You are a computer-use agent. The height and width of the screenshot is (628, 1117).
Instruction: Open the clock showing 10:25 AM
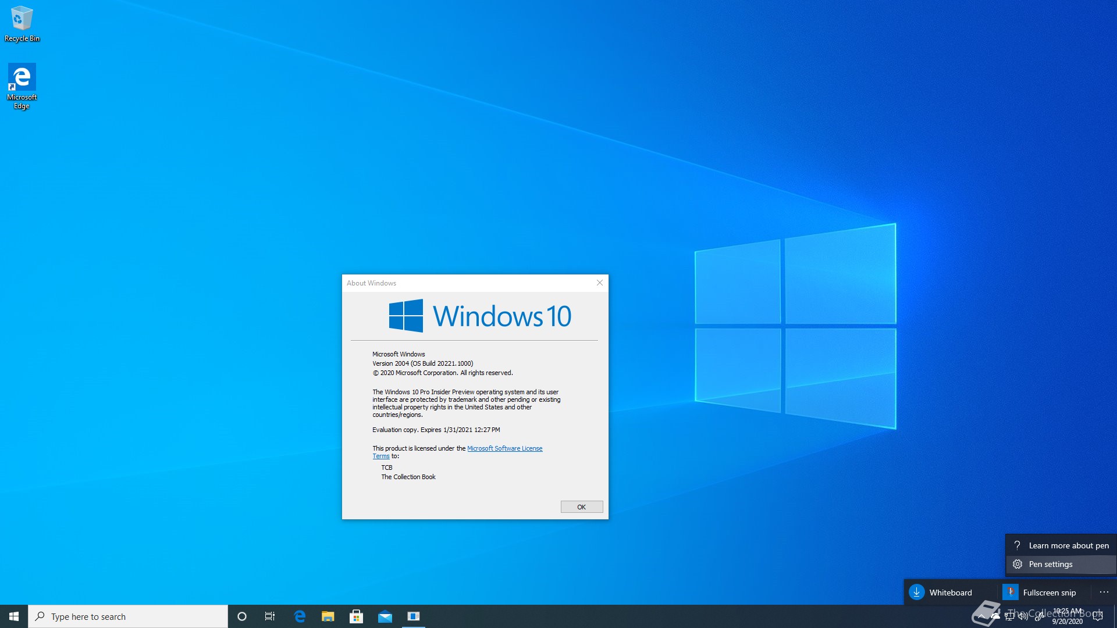(1068, 616)
